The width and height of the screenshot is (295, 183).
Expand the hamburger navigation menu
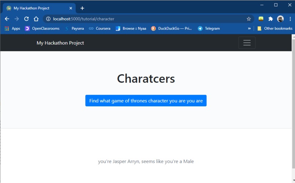tap(247, 43)
